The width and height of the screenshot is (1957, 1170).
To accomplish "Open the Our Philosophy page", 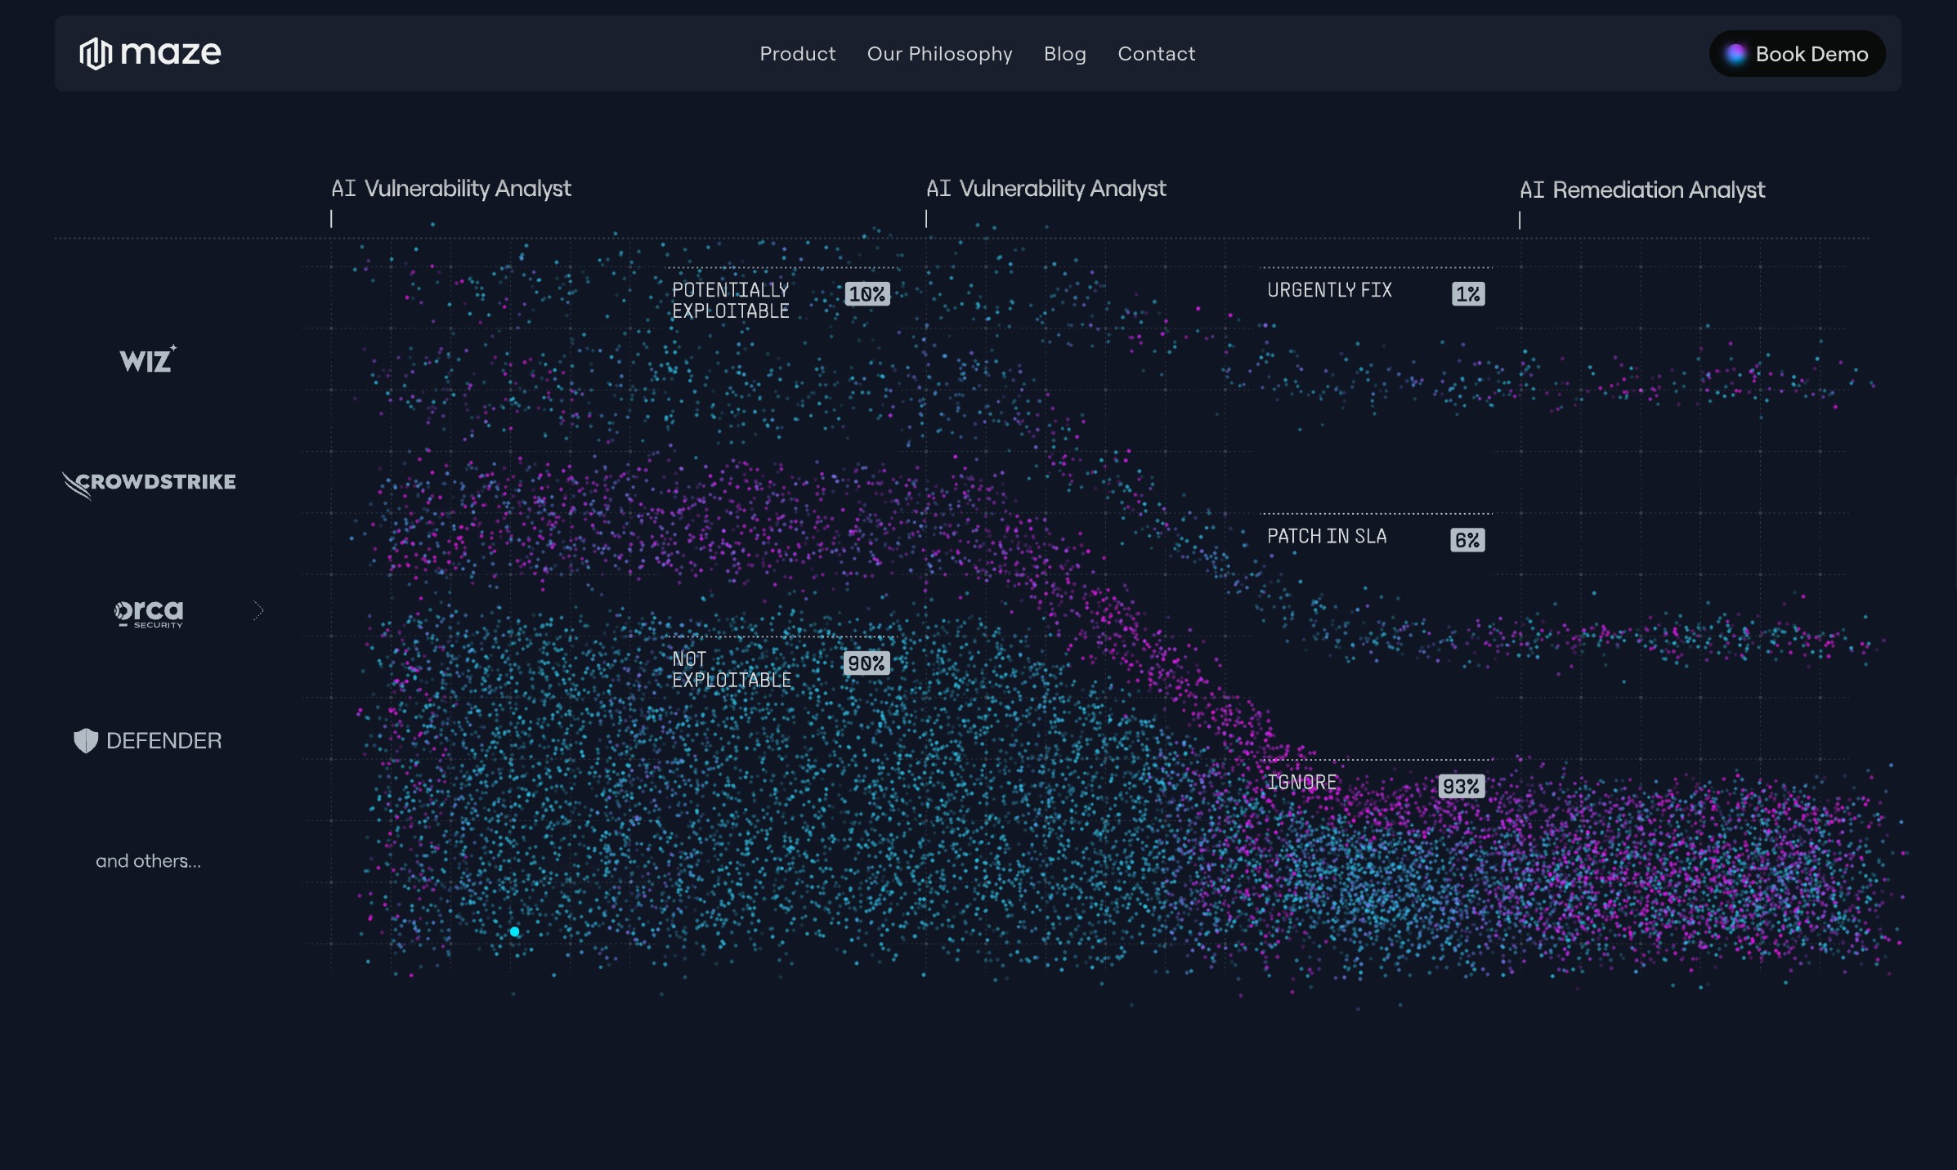I will 939,54.
